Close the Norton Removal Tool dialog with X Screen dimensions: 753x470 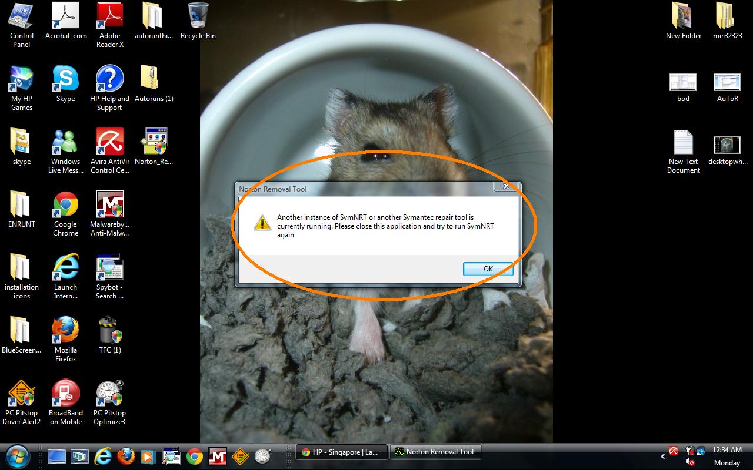click(x=505, y=187)
